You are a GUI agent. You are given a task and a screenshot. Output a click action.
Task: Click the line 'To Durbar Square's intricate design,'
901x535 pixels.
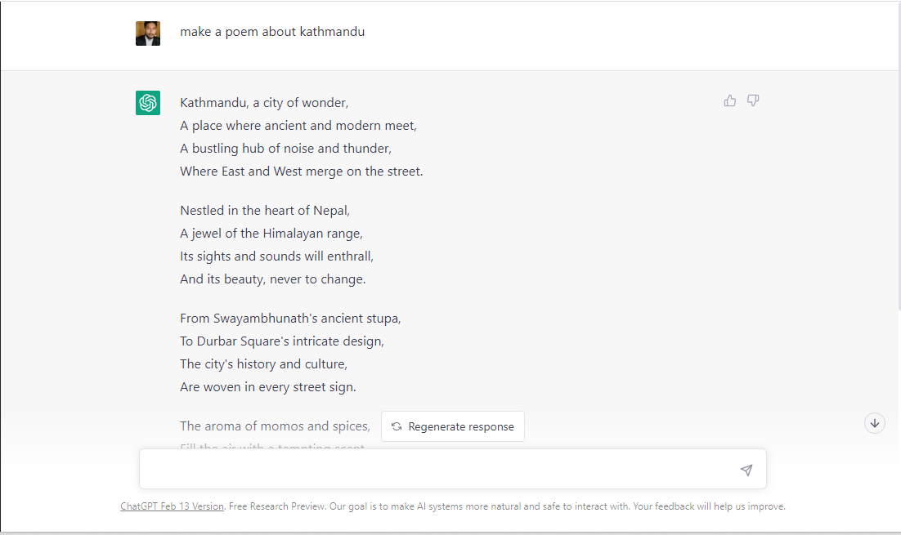282,341
